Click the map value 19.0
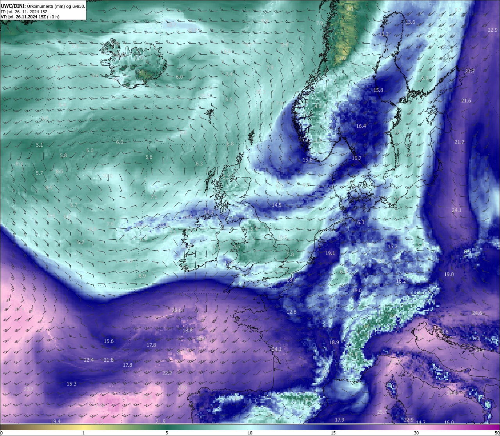 pyautogui.click(x=449, y=275)
